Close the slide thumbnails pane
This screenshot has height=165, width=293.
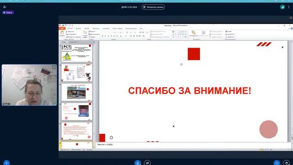(x=94, y=42)
